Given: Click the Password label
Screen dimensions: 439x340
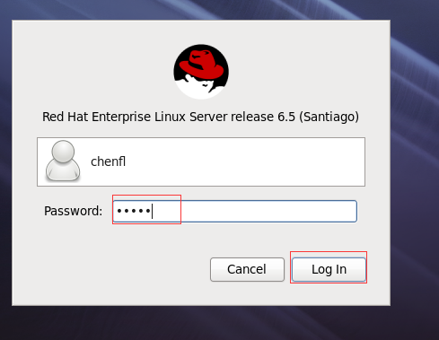Looking at the screenshot, I should 73,211.
